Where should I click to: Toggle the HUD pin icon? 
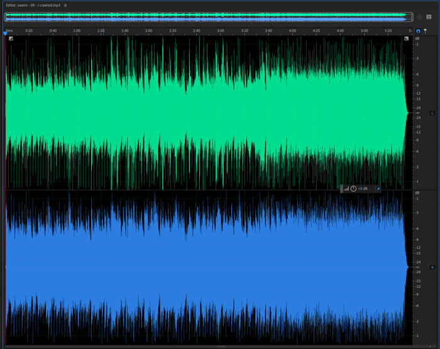pos(378,189)
